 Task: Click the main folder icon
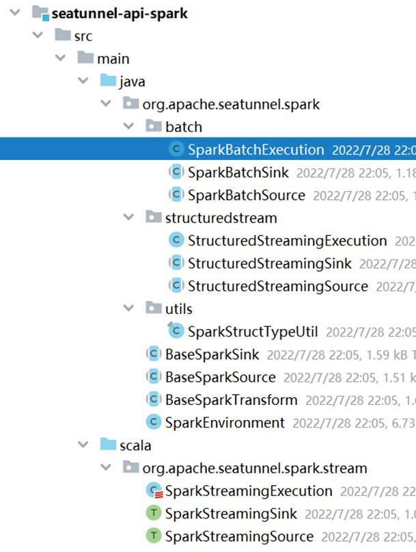tap(85, 57)
